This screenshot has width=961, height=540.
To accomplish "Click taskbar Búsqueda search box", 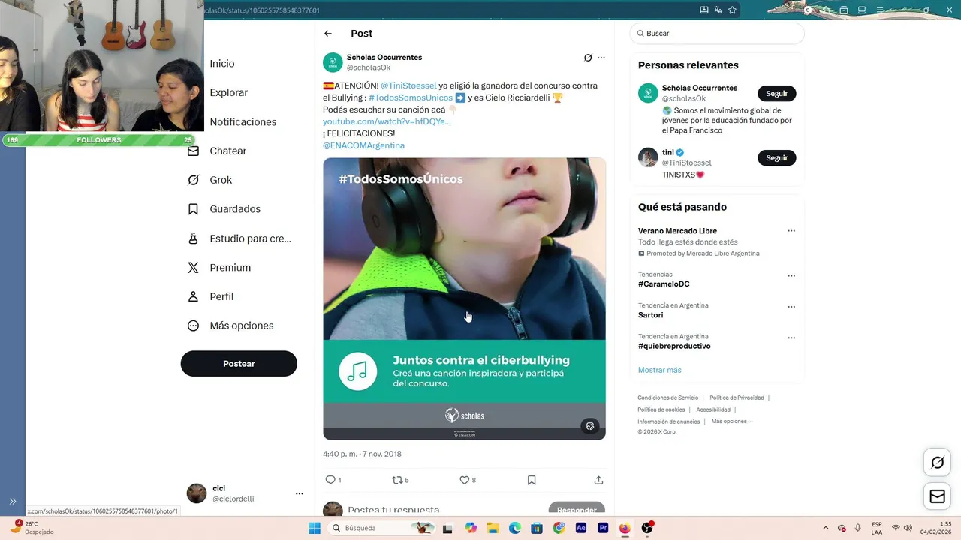I will tap(383, 528).
